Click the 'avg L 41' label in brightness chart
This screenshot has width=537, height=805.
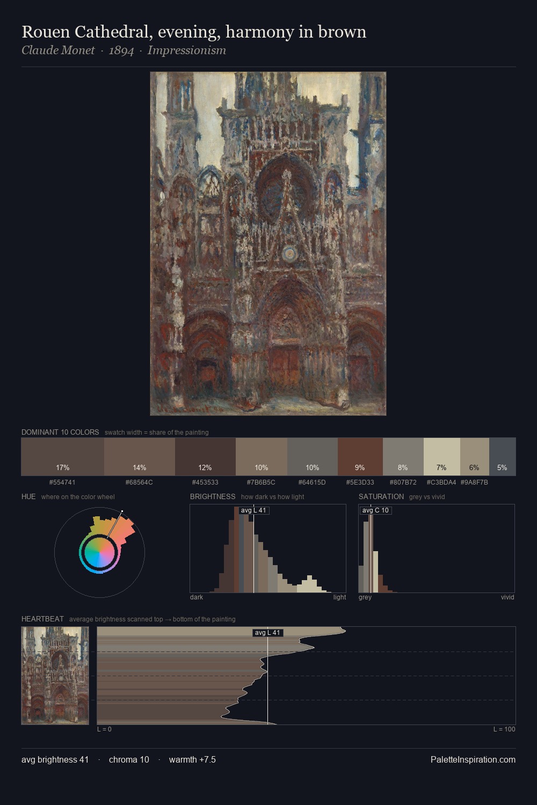pyautogui.click(x=253, y=510)
